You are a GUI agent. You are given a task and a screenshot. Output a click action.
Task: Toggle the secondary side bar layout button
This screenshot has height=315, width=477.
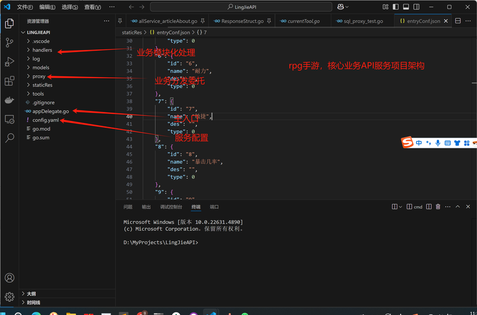pos(416,7)
